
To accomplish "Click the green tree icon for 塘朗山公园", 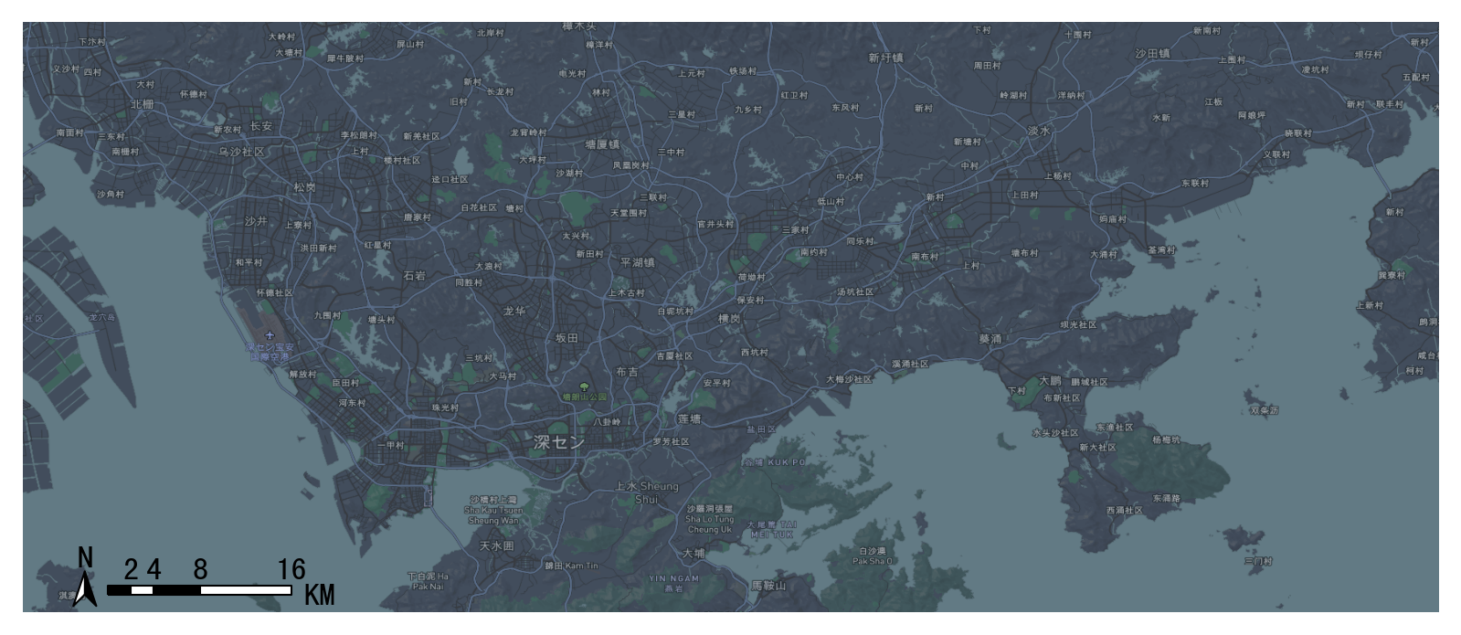I will point(585,386).
